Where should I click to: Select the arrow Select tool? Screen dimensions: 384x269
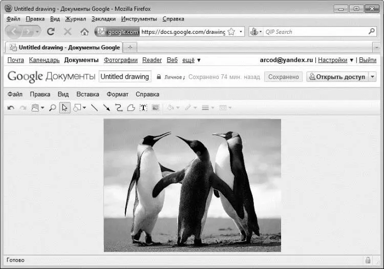(65, 108)
